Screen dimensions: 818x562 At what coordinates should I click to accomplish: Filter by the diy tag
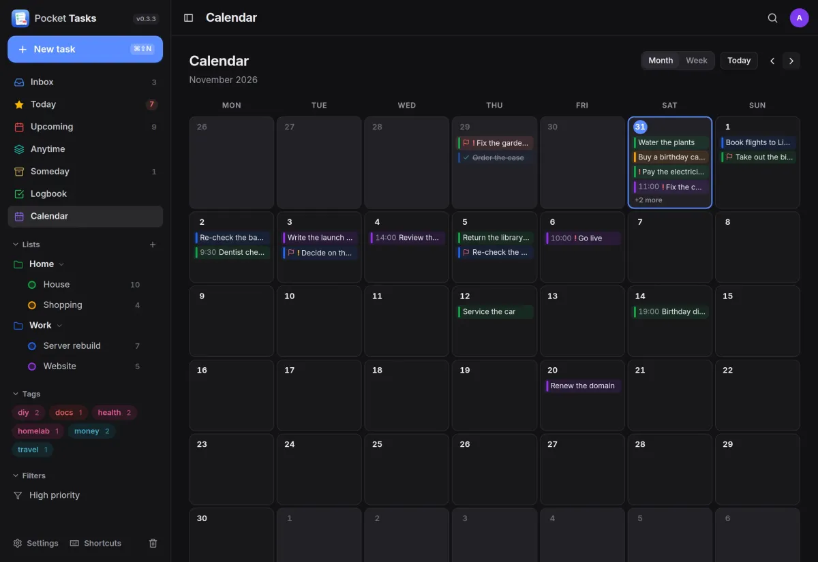point(29,413)
